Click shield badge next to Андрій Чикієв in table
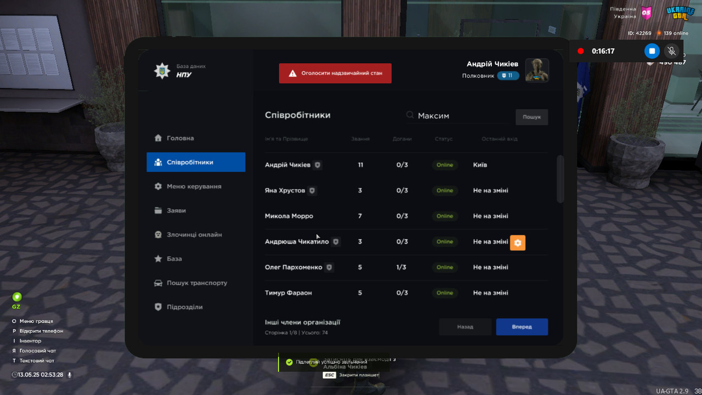Image resolution: width=702 pixels, height=395 pixels. [317, 165]
